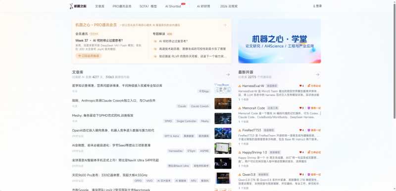Click the arrow on PRO通讯会员 card
This screenshot has height=191, width=396.
(x=225, y=25)
